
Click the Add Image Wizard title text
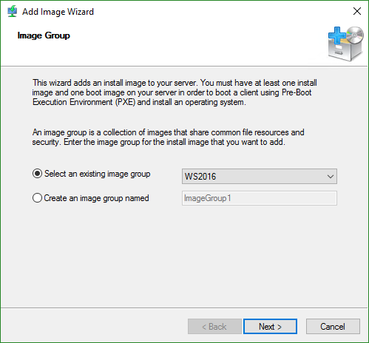(x=58, y=12)
